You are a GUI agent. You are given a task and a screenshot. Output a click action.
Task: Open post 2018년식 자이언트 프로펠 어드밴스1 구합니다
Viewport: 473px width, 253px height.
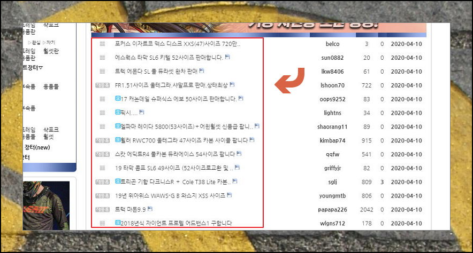pyautogui.click(x=177, y=223)
